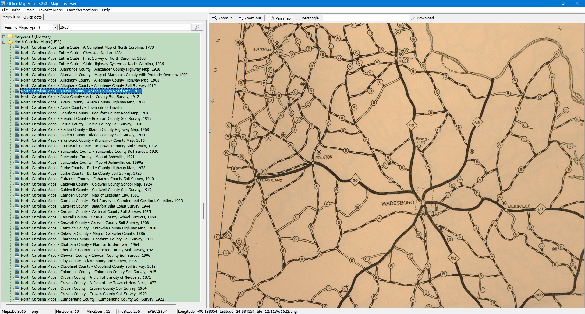Click map icon beside Map of Asheville, 1921
This screenshot has width=585, height=314.
(x=17, y=157)
